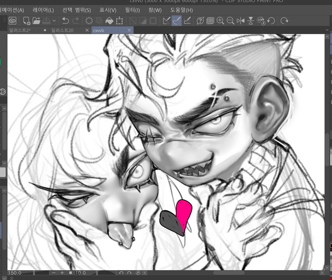Image resolution: width=332 pixels, height=280 pixels.
Task: Click the Clear (delete) dotted circle icon
Action: (89, 21)
